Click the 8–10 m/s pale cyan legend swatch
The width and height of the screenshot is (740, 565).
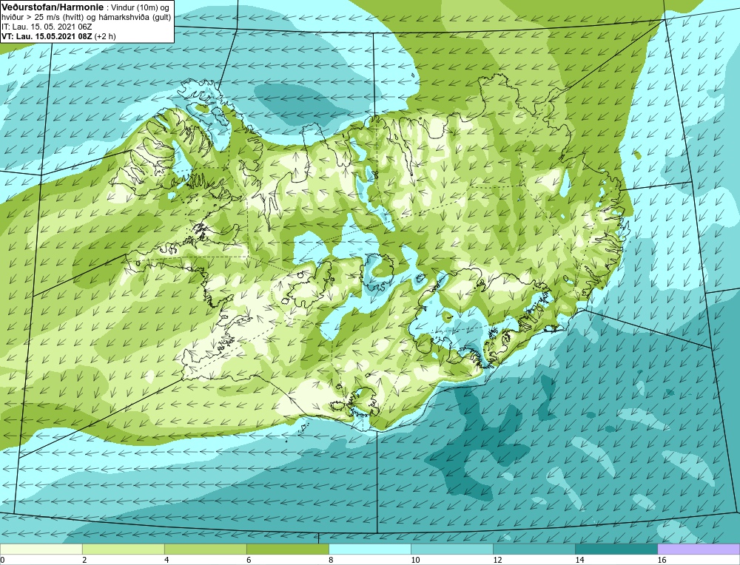tap(369, 549)
